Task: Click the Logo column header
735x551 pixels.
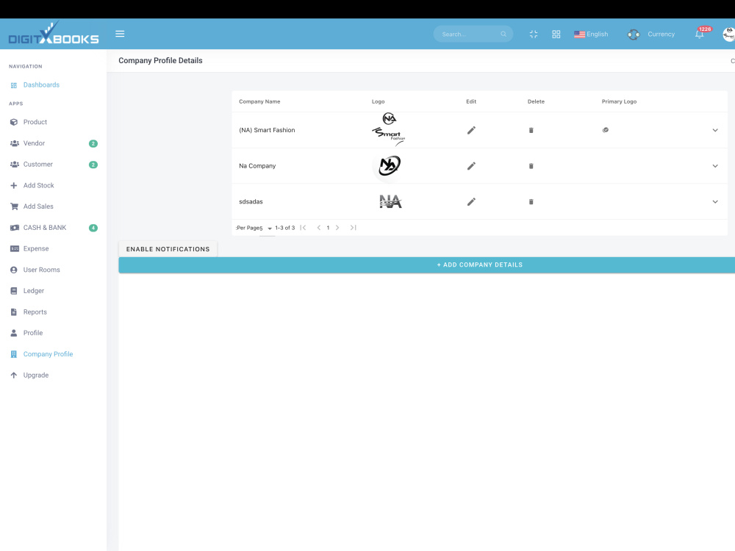Action: [379, 101]
